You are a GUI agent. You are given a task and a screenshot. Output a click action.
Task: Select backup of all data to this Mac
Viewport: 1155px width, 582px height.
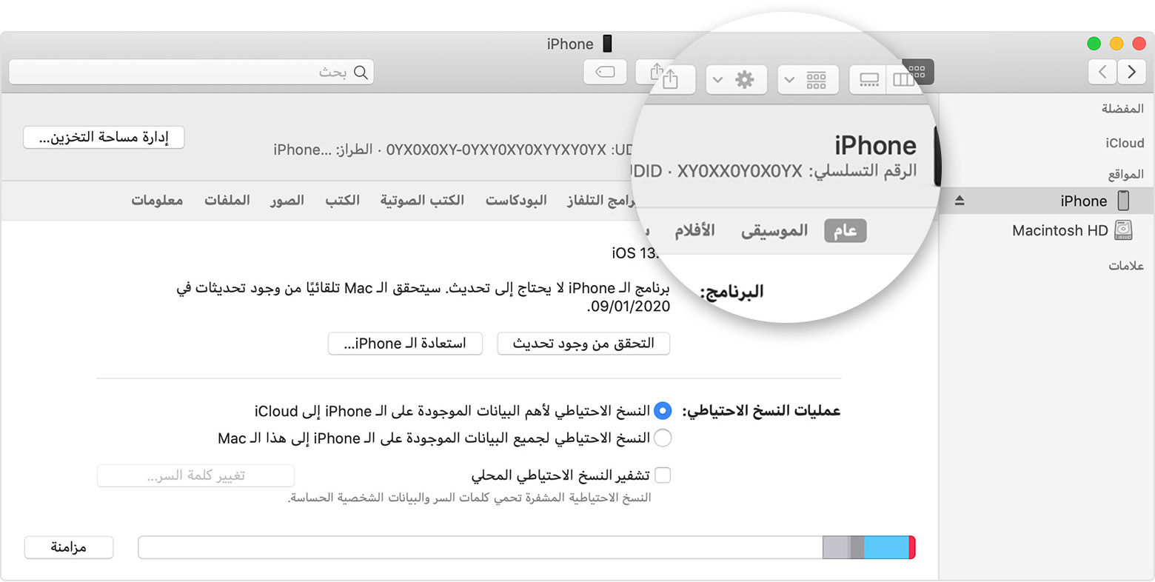click(x=663, y=438)
